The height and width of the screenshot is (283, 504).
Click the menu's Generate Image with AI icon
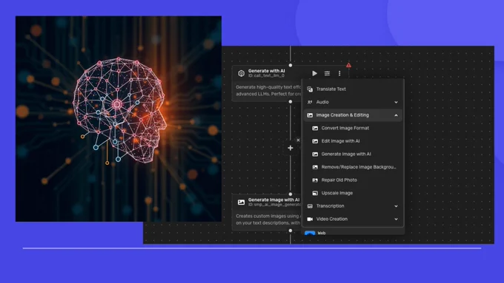point(315,154)
